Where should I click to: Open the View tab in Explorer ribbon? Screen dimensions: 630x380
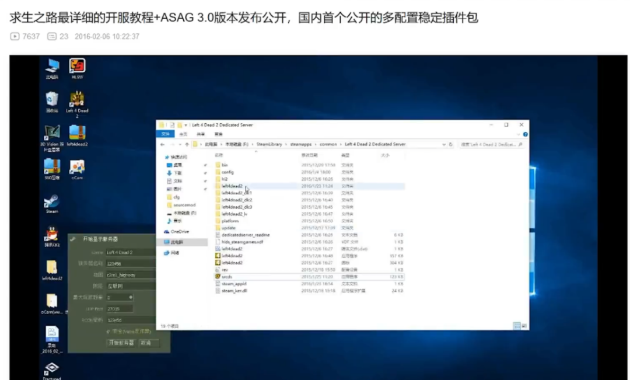[x=219, y=134]
